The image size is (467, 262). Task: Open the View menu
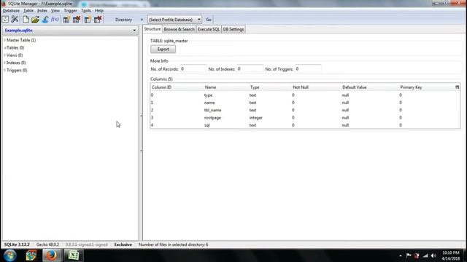55,10
